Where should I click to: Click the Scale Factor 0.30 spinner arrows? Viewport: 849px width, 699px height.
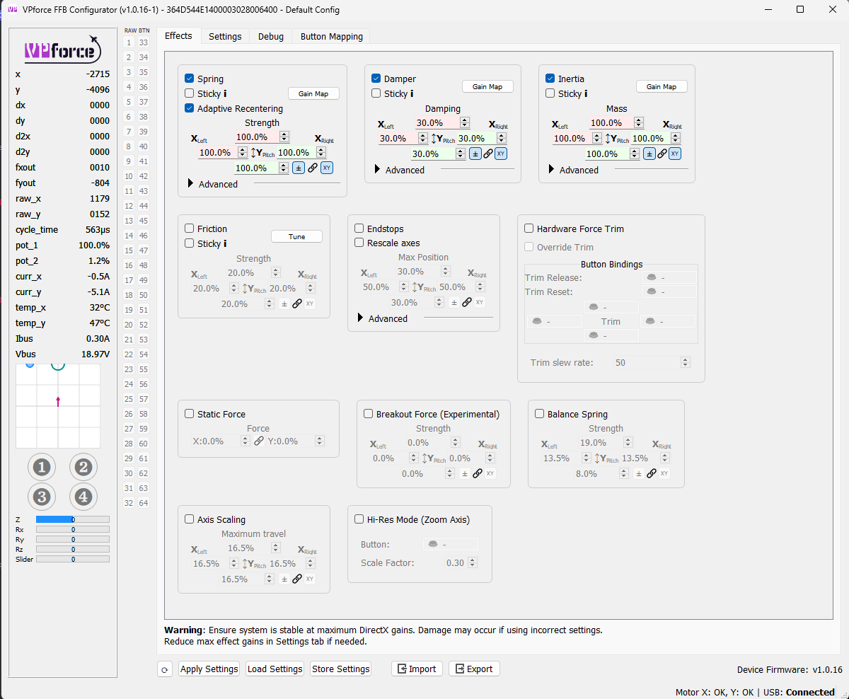pyautogui.click(x=473, y=562)
